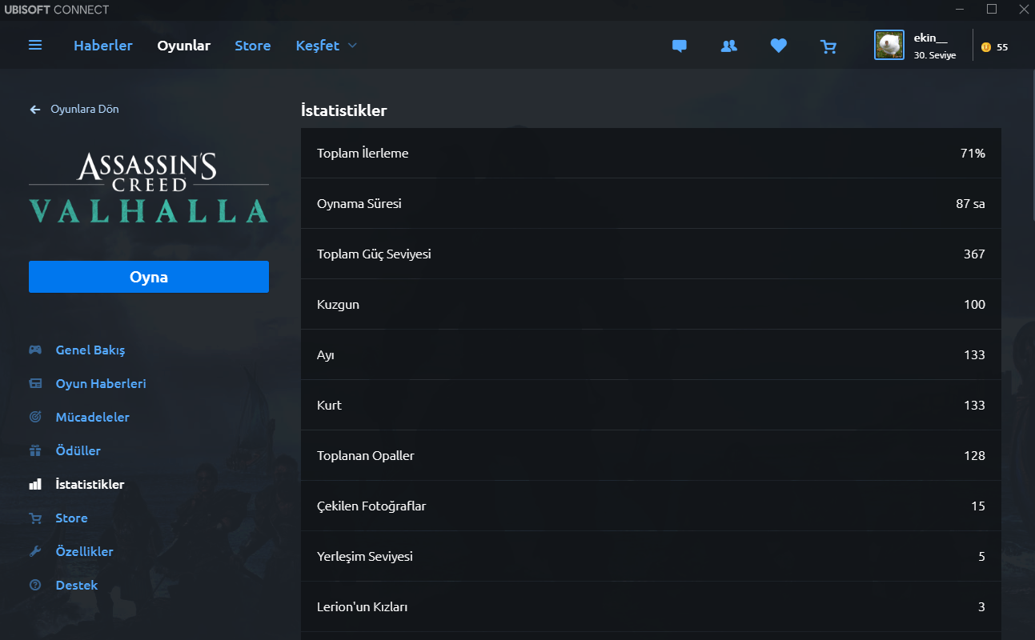Image resolution: width=1035 pixels, height=640 pixels.
Task: Click the Ubisoft coin balance icon
Action: [985, 47]
